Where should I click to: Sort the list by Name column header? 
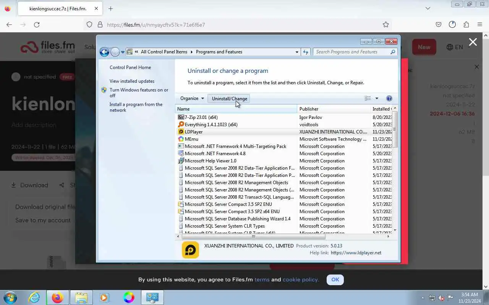tap(236, 109)
